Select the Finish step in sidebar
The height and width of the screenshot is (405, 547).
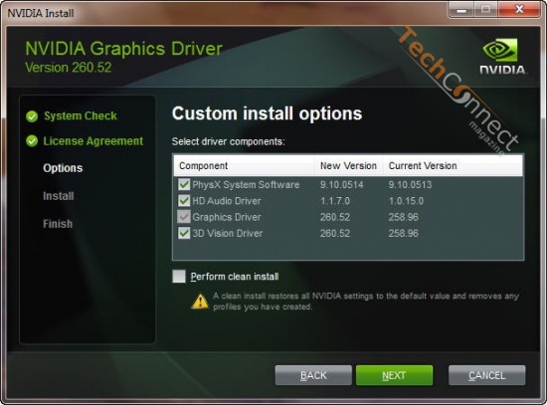(x=58, y=224)
